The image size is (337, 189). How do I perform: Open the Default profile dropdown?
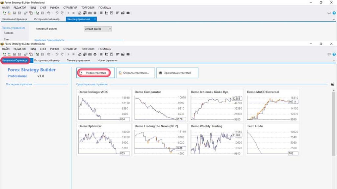[98, 29]
